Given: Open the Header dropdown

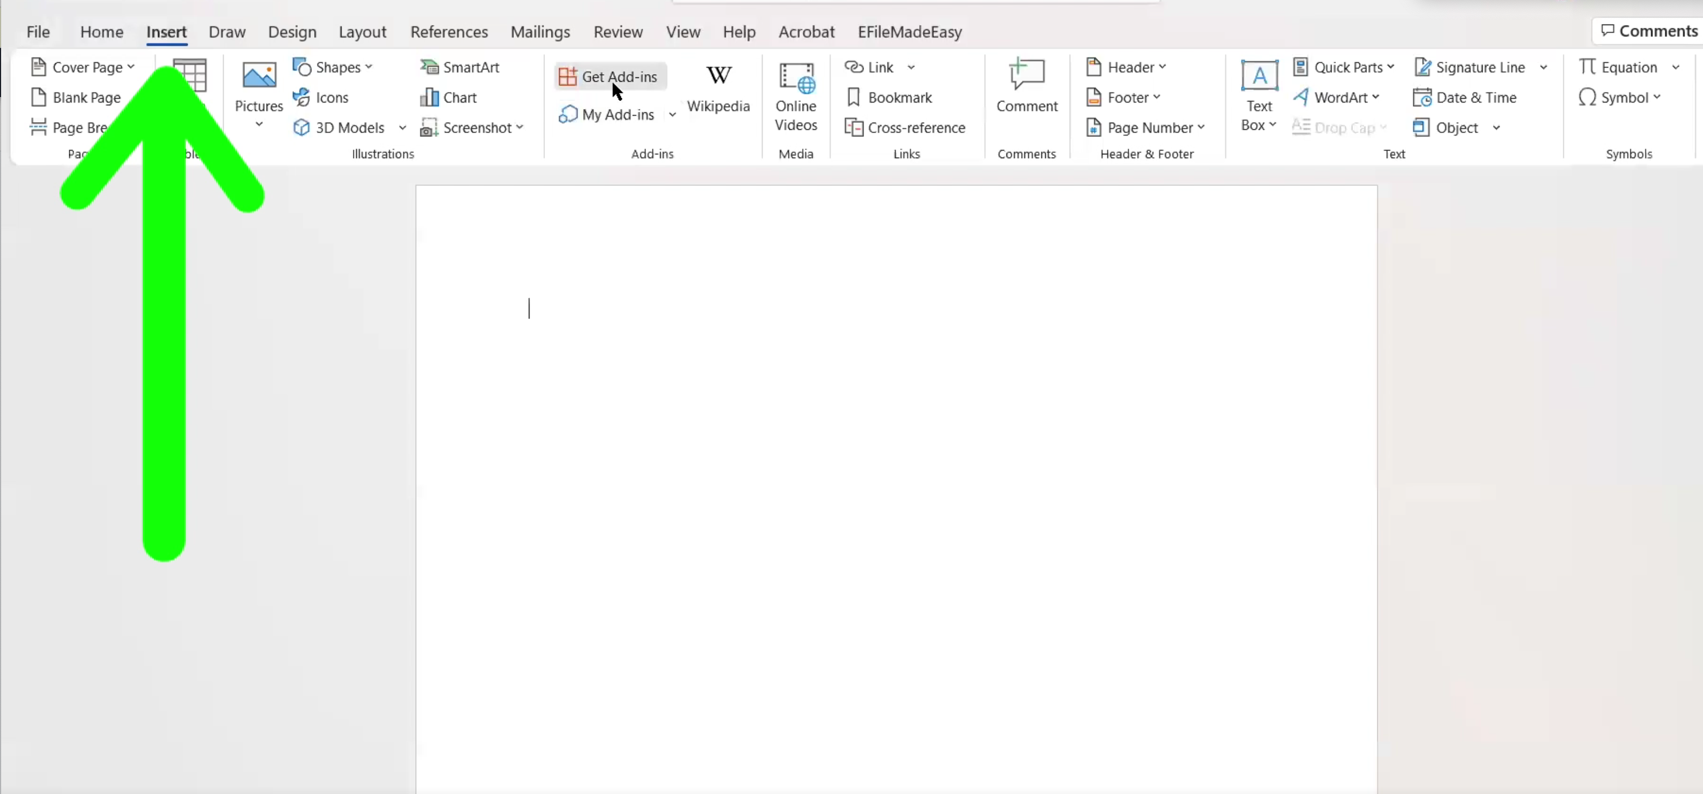Looking at the screenshot, I should (x=1126, y=67).
